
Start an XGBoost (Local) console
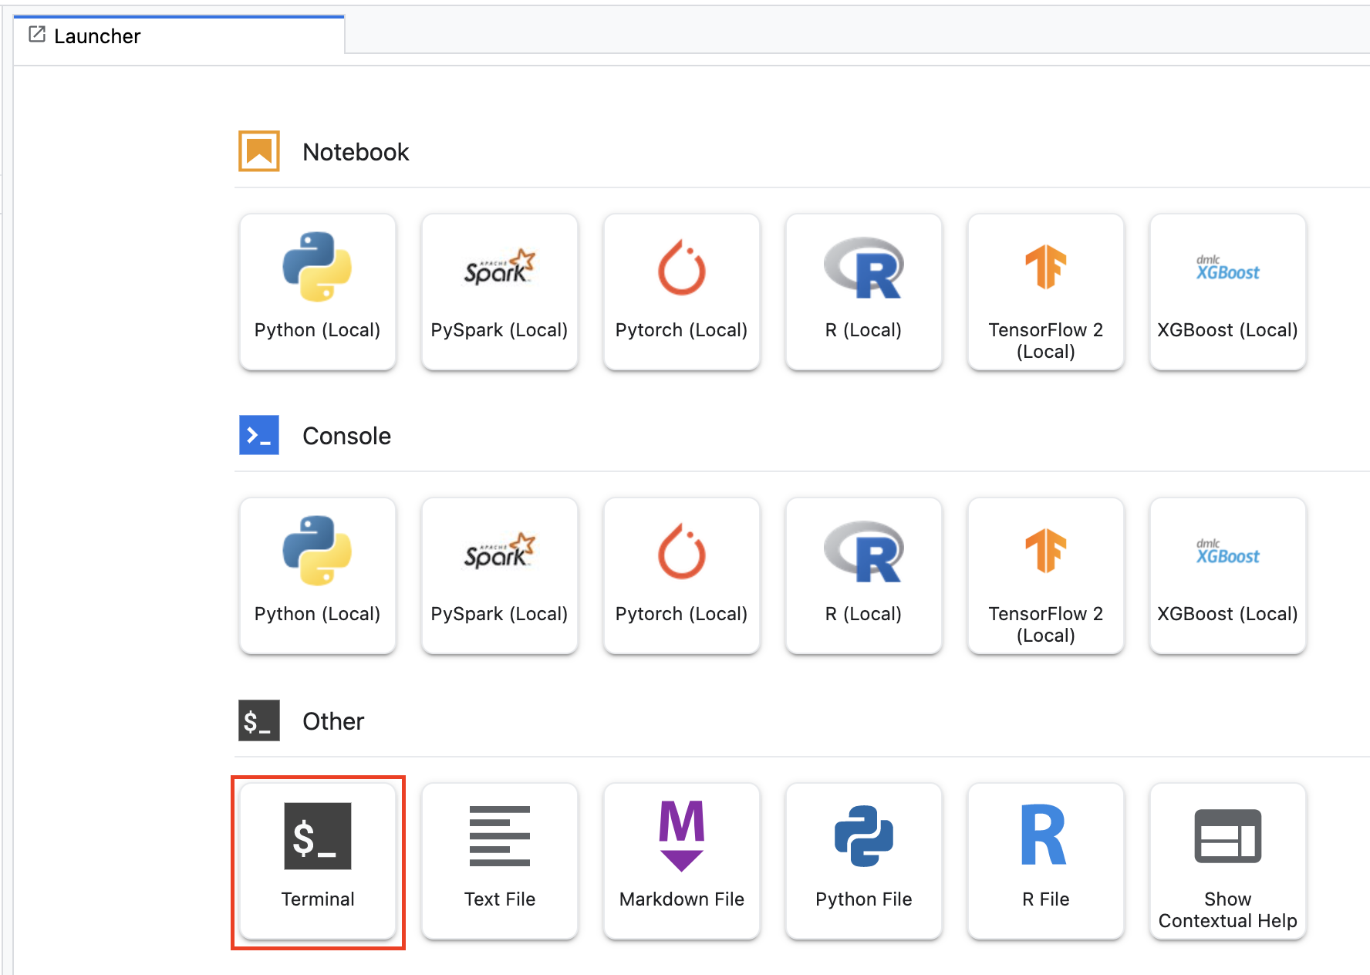[1227, 575]
